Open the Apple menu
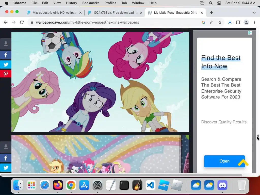The image size is (260, 195). 7,3
